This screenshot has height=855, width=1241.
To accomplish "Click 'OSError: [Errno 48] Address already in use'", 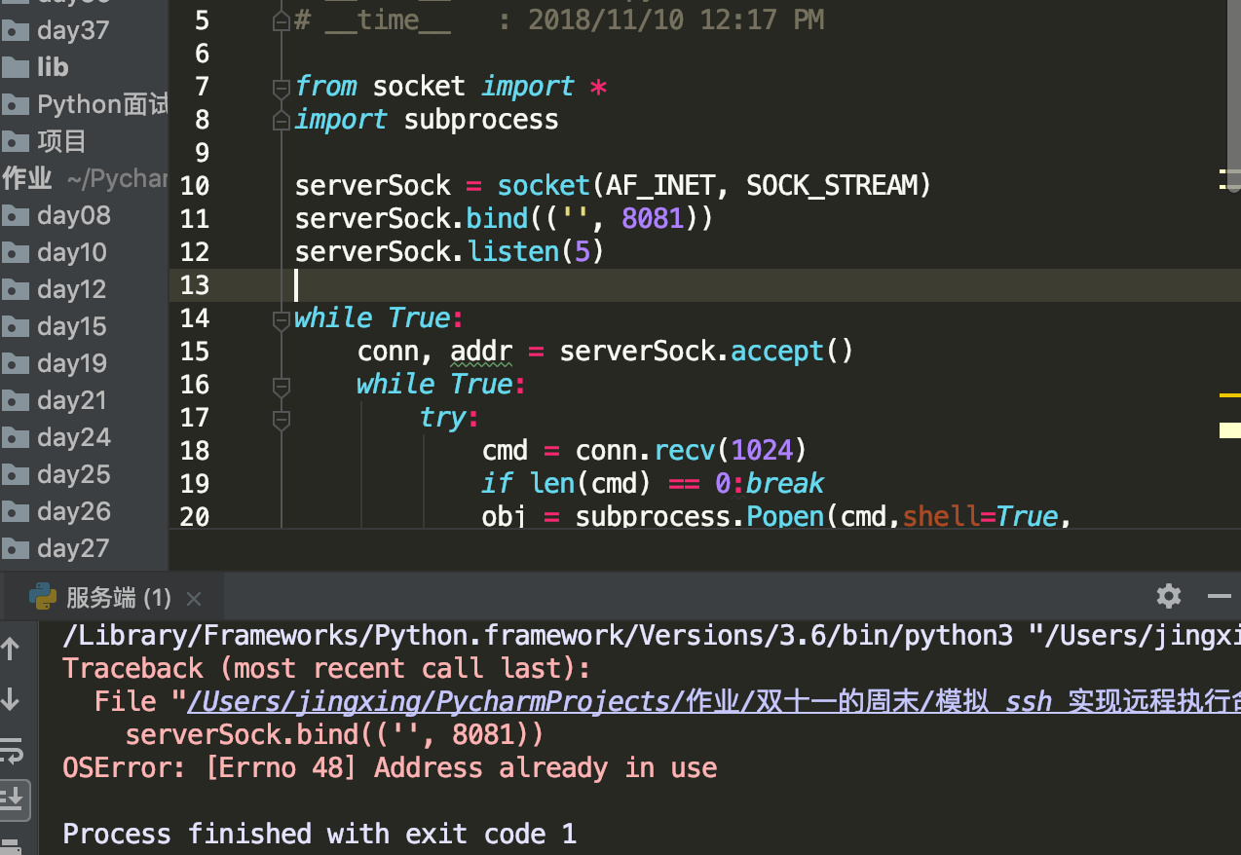I will [x=390, y=768].
